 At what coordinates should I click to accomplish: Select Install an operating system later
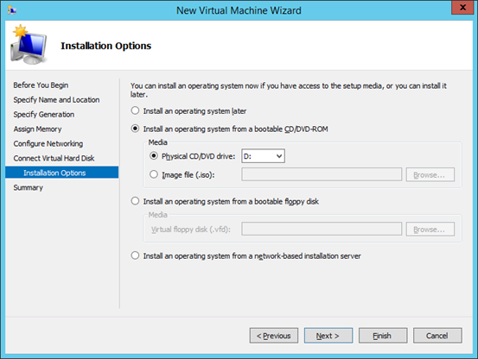(135, 110)
